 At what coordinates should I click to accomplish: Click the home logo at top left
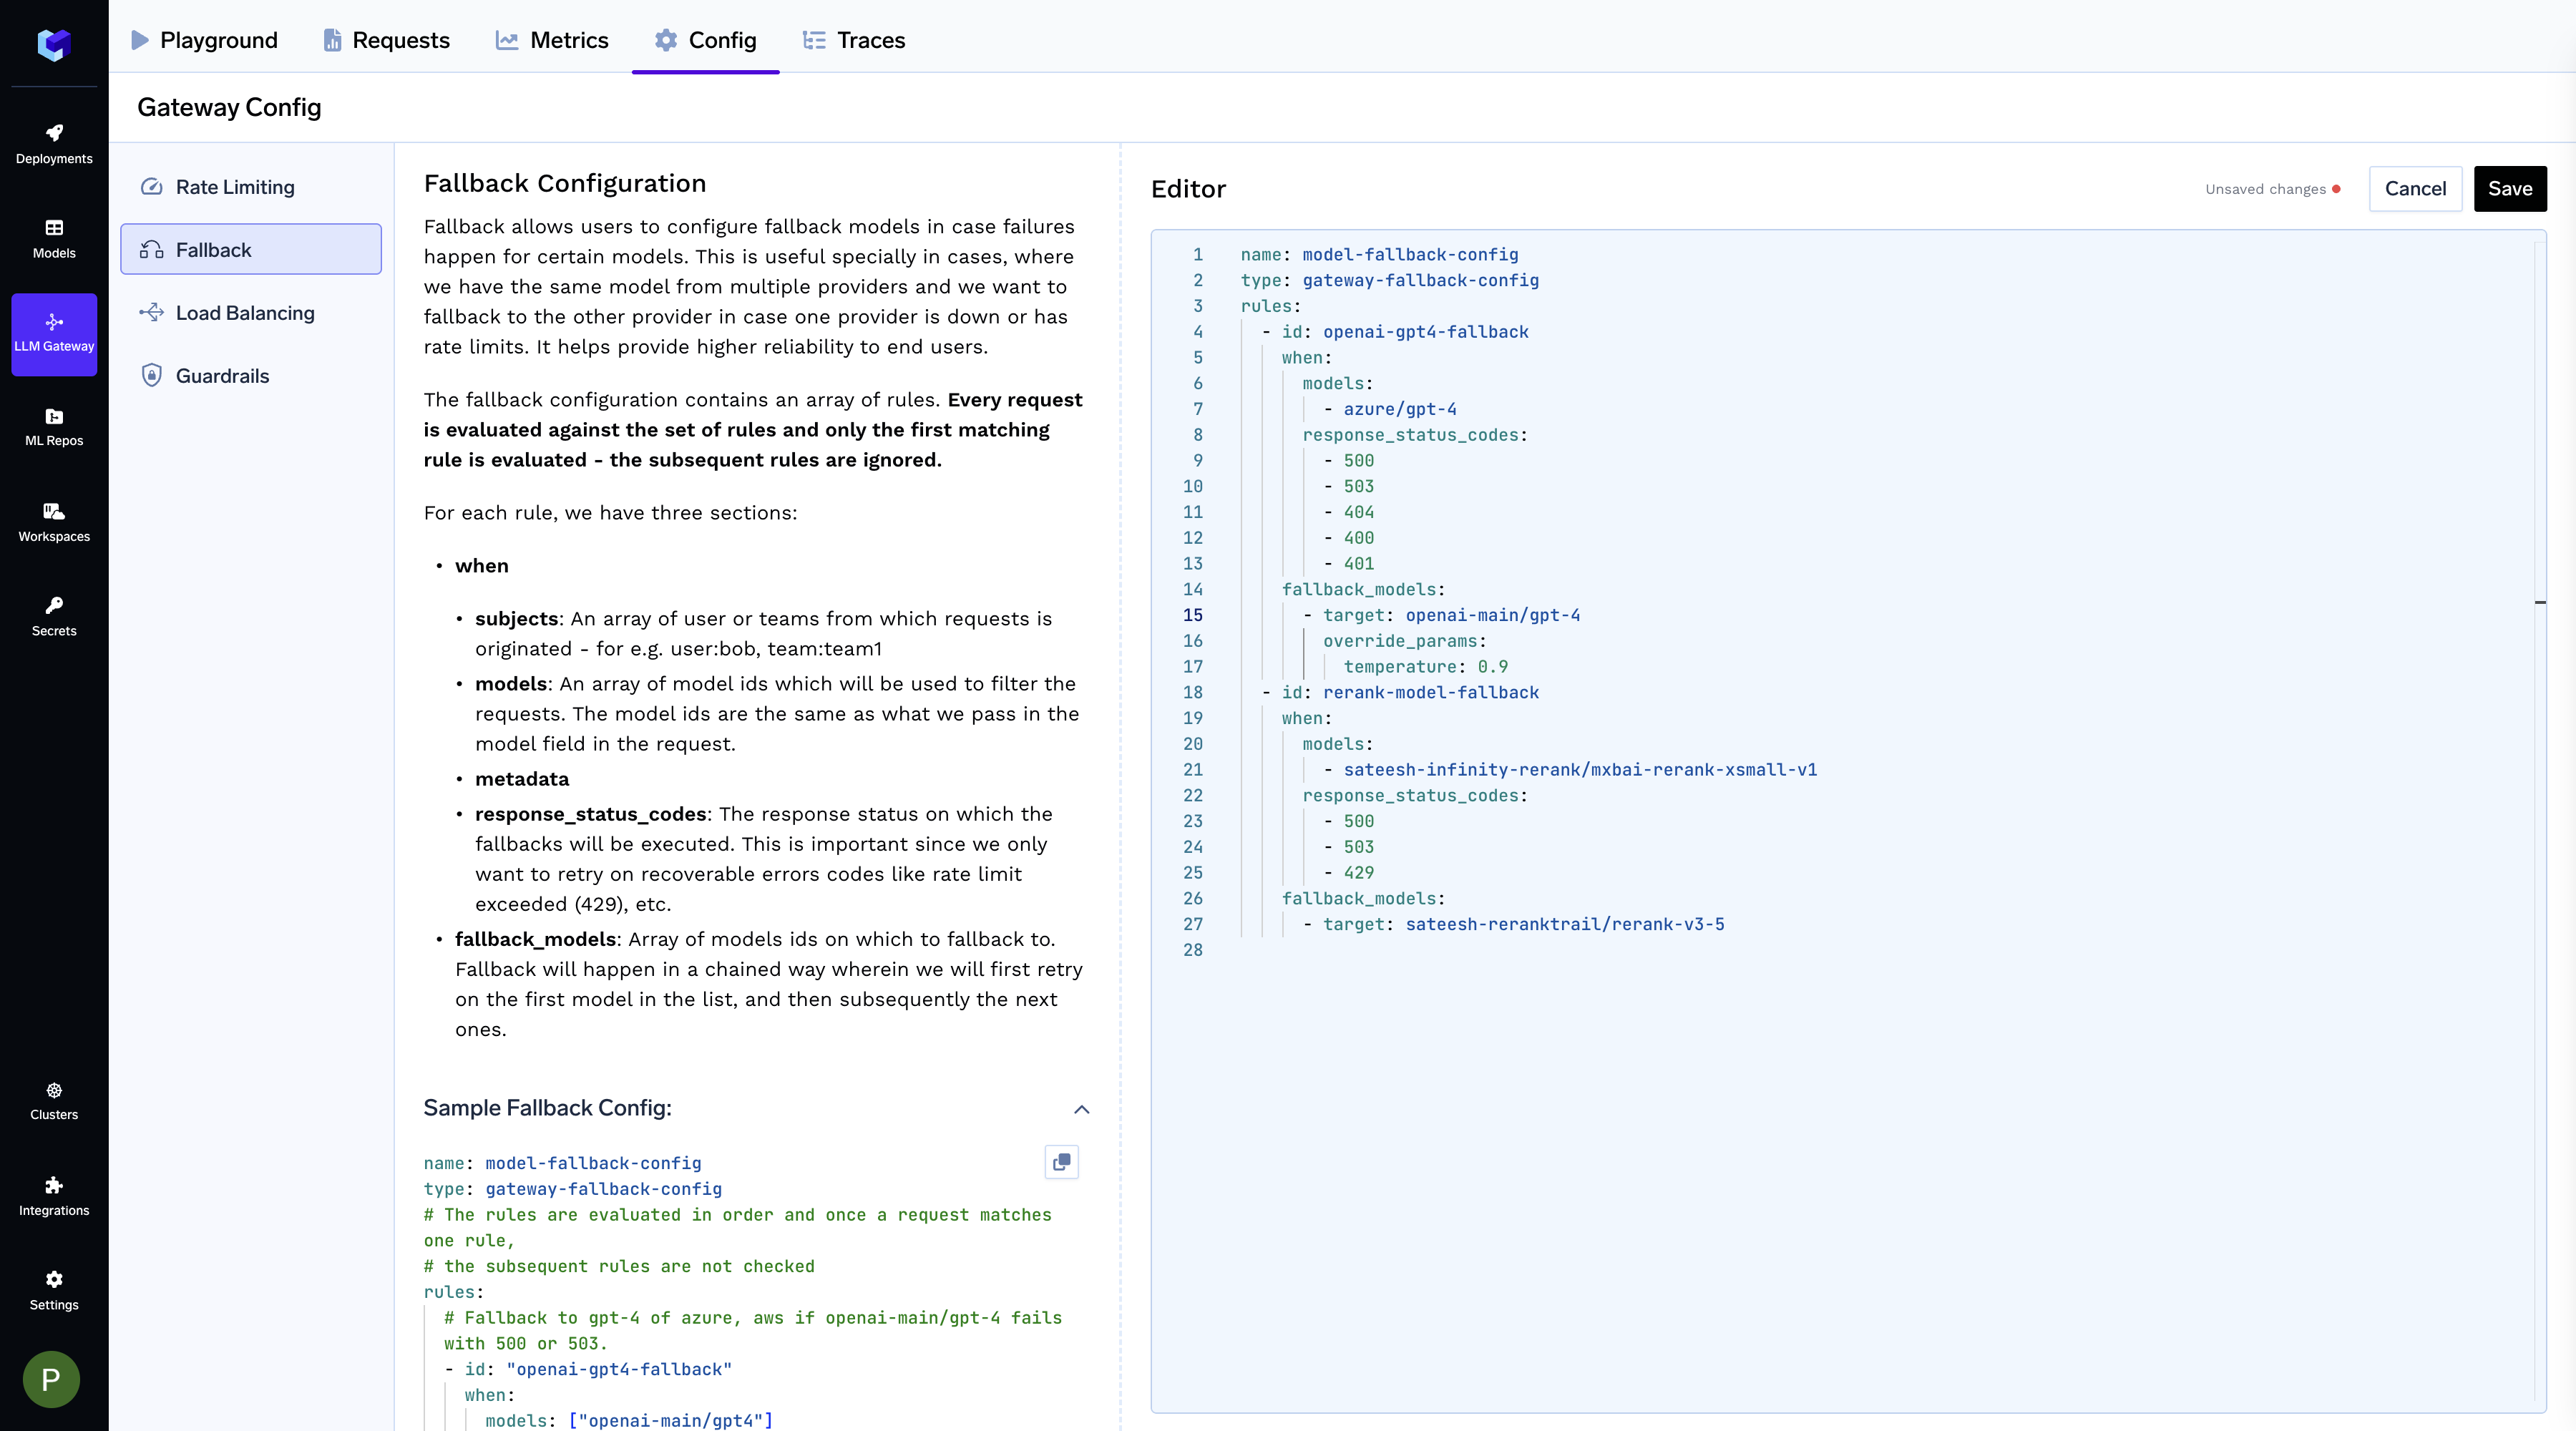coord(54,44)
